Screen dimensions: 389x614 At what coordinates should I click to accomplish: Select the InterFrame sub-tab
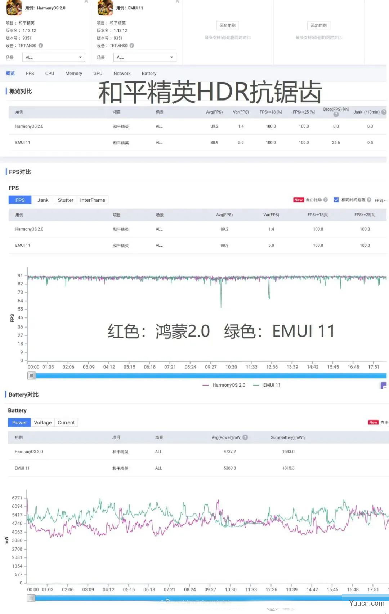93,200
